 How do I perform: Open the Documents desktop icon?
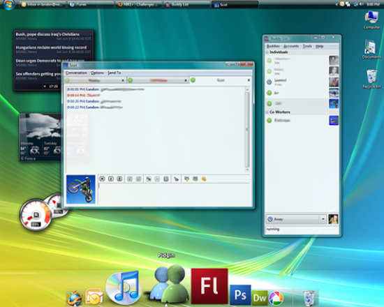pyautogui.click(x=371, y=49)
